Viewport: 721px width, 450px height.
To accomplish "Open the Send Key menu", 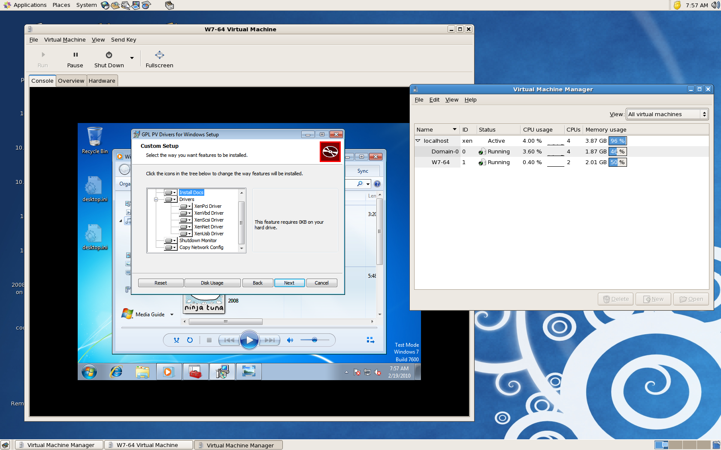I will coord(124,40).
